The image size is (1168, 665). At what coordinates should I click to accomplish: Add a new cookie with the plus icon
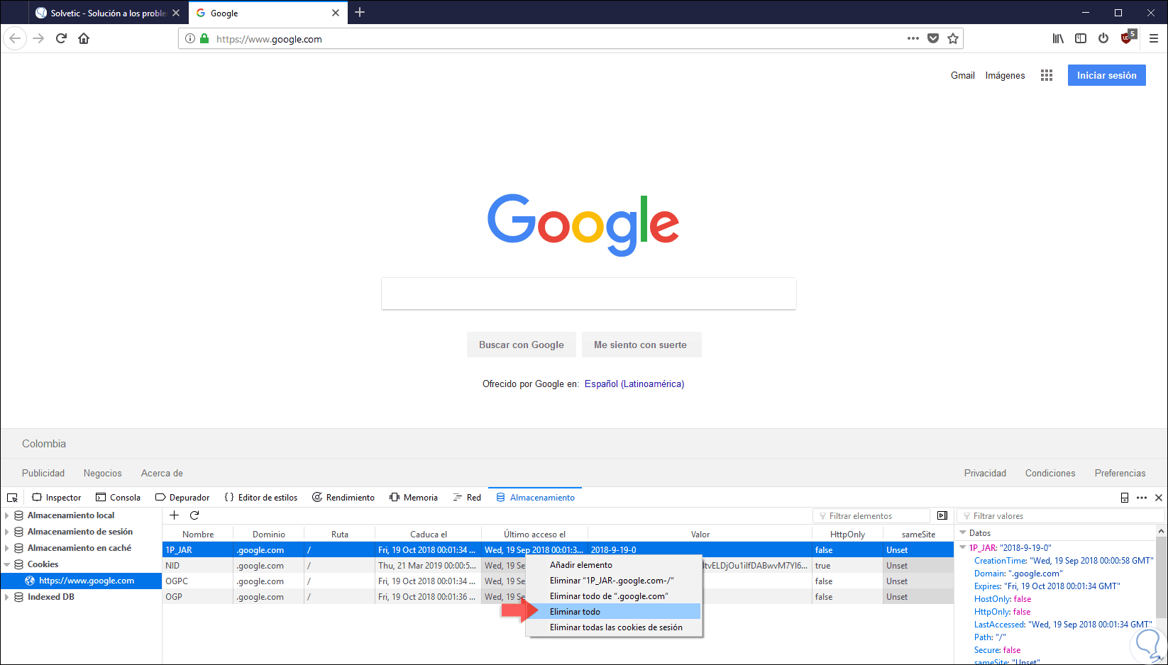[175, 515]
